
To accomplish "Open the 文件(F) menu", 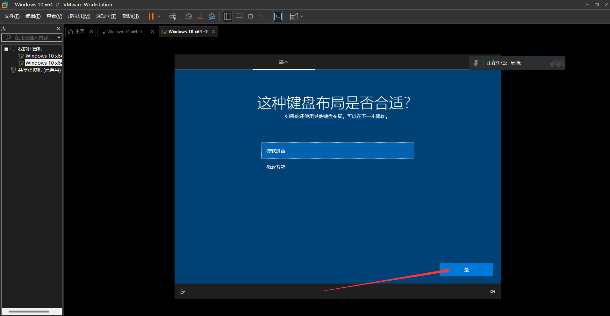I will click(x=12, y=16).
